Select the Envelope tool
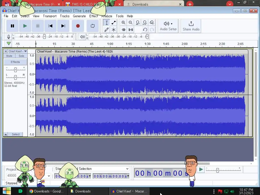Image resolution: width=260 pixels, height=195 pixels. pos(113,23)
